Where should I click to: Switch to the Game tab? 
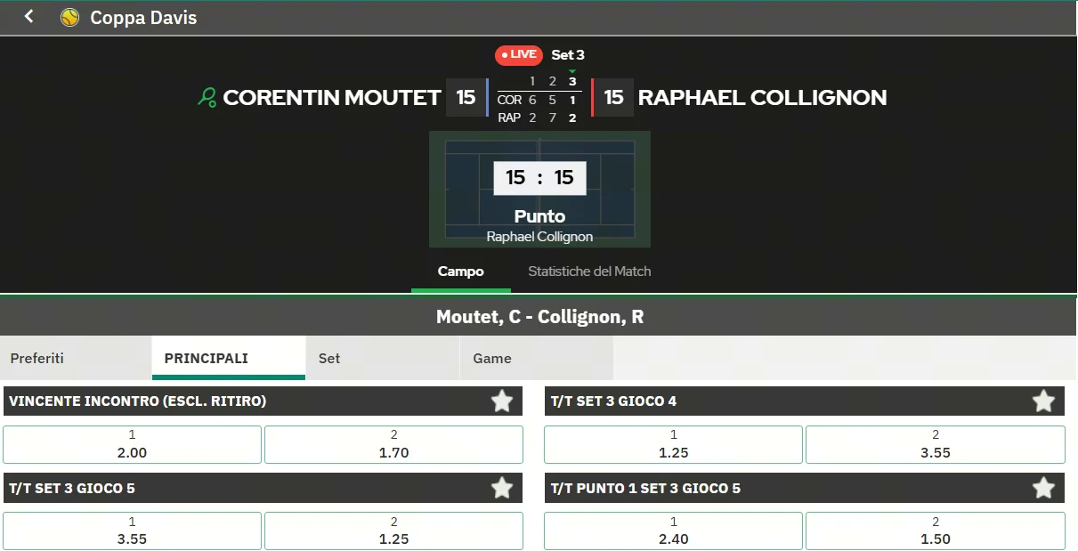coord(492,359)
